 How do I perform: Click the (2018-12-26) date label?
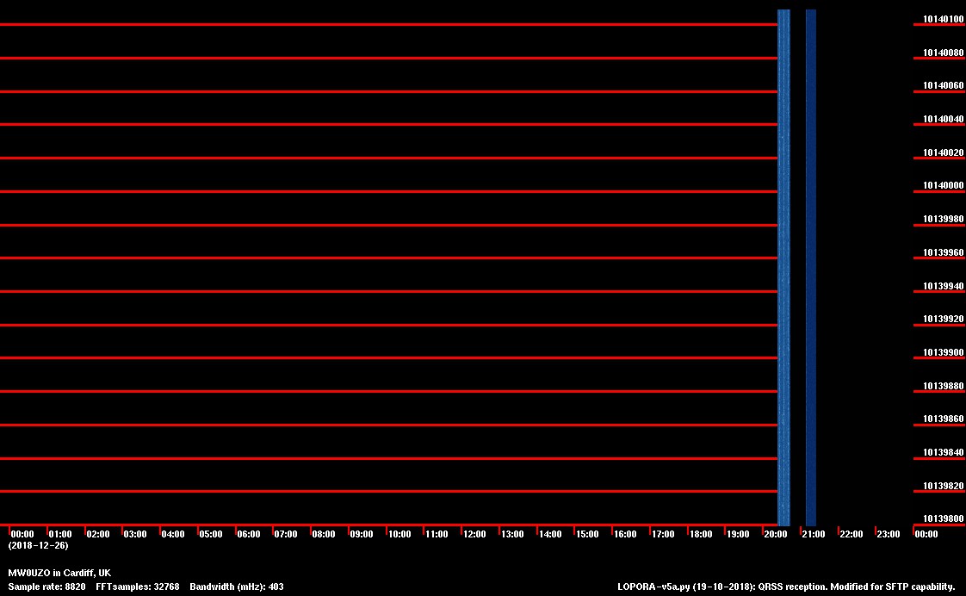pyautogui.click(x=38, y=545)
